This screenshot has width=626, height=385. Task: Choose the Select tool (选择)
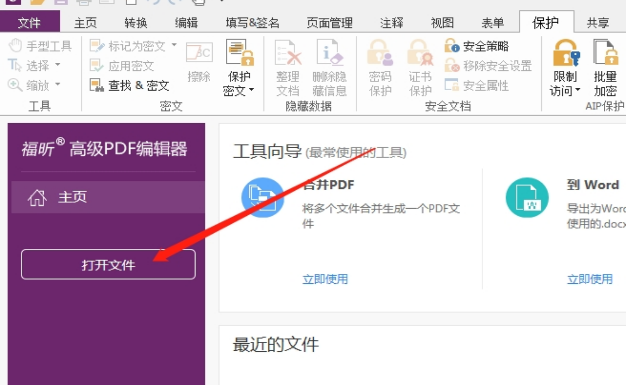coord(29,66)
